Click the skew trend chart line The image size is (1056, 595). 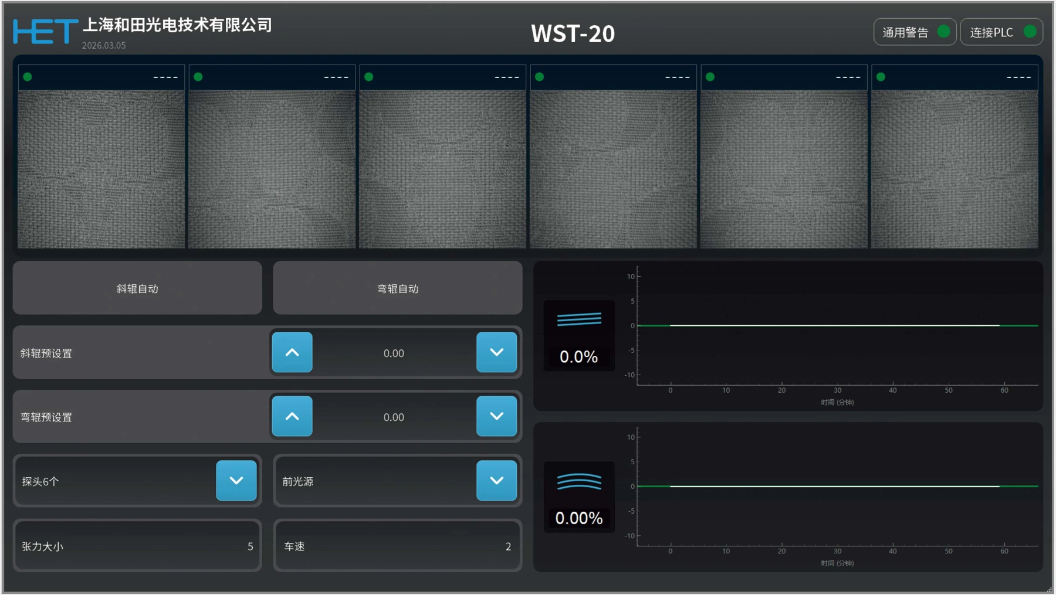point(837,325)
